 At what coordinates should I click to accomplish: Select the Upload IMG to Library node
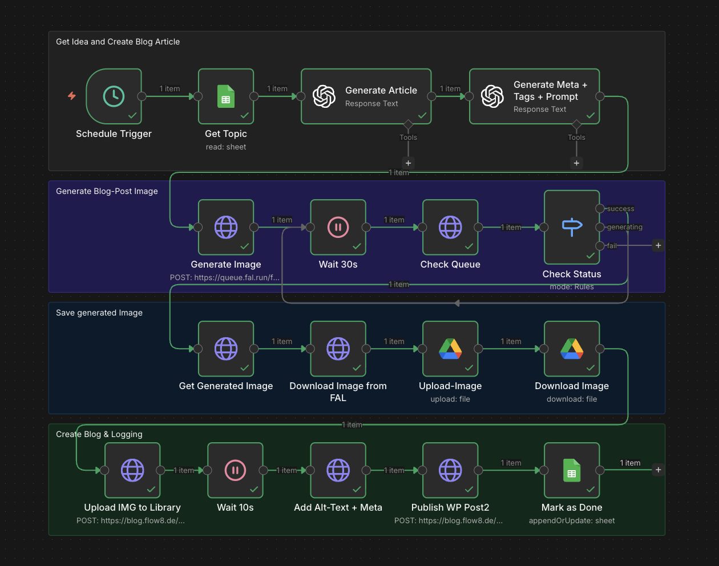click(x=132, y=470)
